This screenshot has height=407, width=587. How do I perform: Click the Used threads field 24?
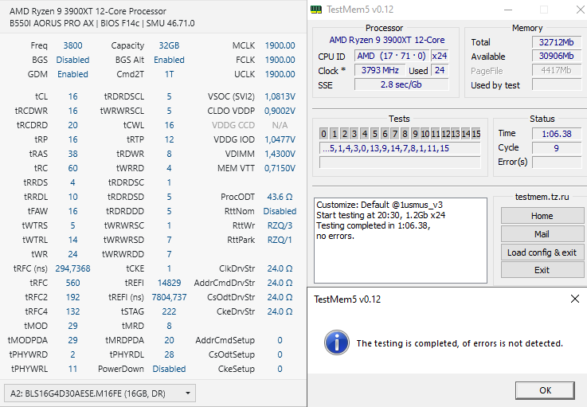point(440,70)
